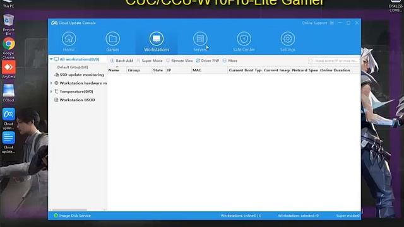This screenshot has width=404, height=227.
Task: Collapse the All workstations tree node
Action: (51, 59)
